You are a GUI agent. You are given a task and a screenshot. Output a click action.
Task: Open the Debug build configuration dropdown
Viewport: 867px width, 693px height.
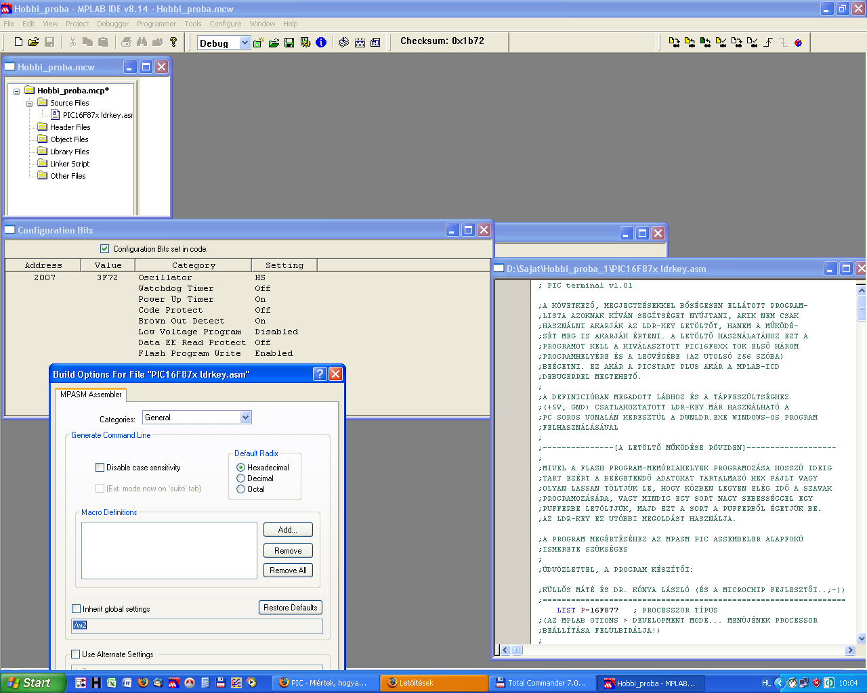click(x=245, y=43)
